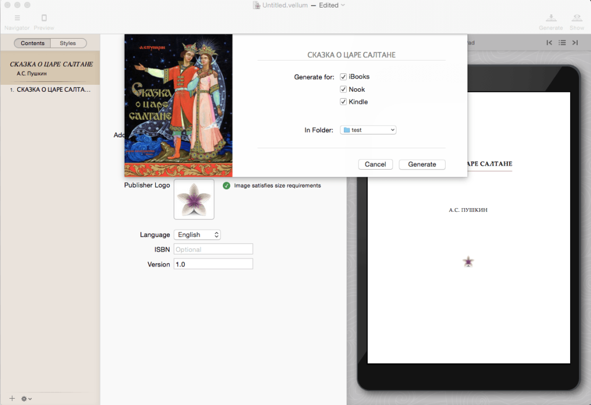Viewport: 591px width, 405px height.
Task: Change the Language dropdown from English
Action: (x=197, y=234)
